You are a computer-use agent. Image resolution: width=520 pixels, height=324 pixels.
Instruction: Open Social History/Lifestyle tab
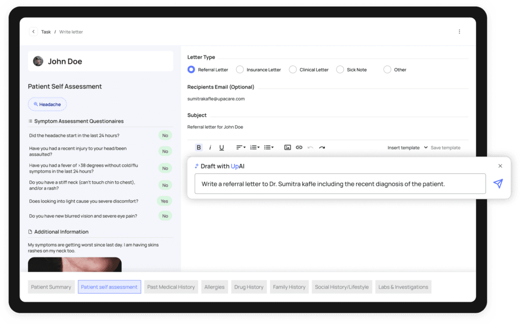(342, 287)
